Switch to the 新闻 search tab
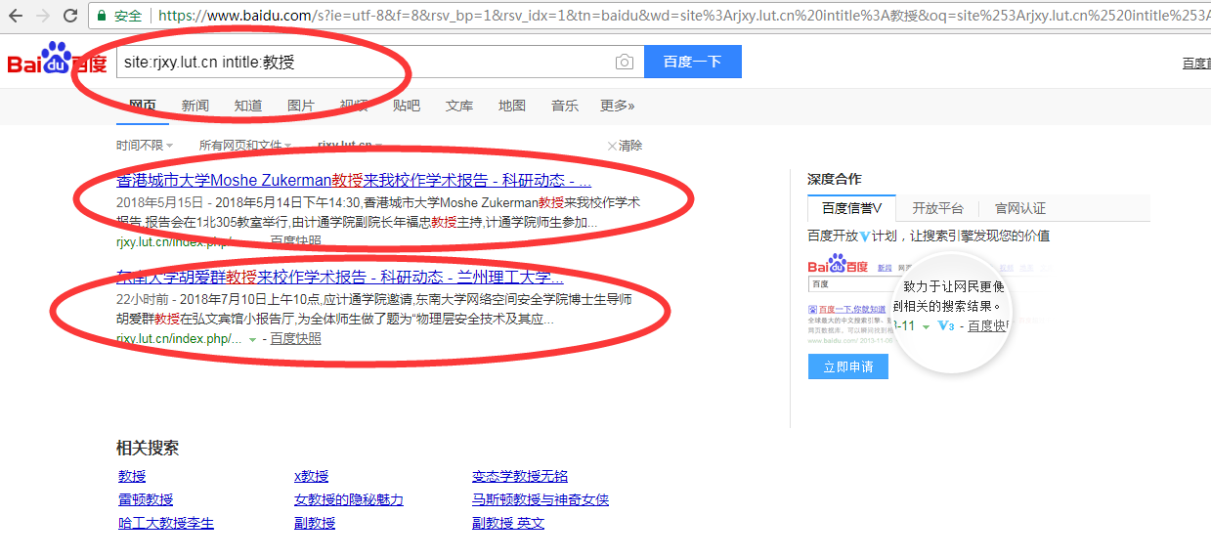This screenshot has width=1211, height=559. click(195, 106)
